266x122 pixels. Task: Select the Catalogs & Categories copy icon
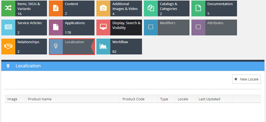[x=151, y=8]
